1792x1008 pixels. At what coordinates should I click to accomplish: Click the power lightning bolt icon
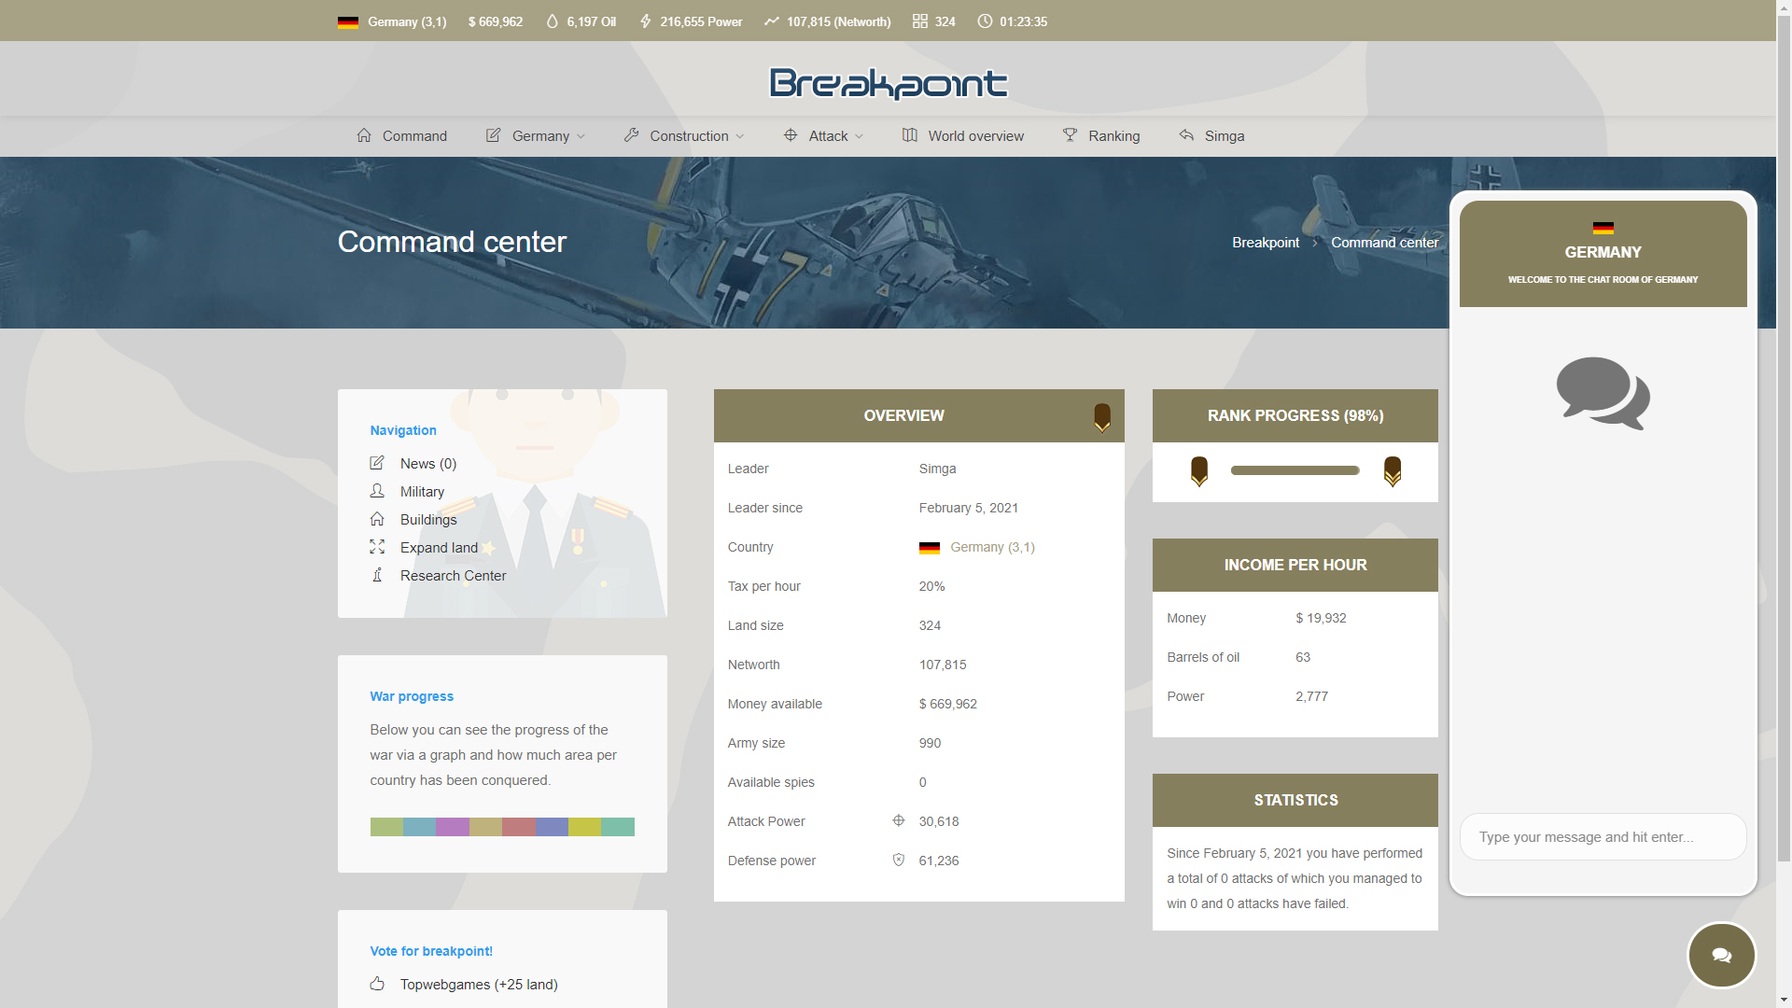645,21
